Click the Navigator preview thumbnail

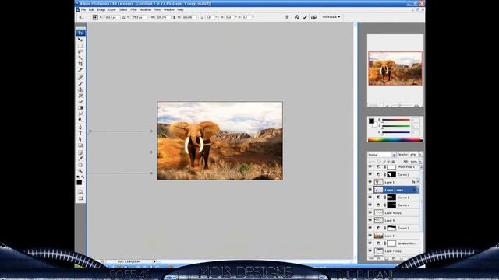coord(395,68)
